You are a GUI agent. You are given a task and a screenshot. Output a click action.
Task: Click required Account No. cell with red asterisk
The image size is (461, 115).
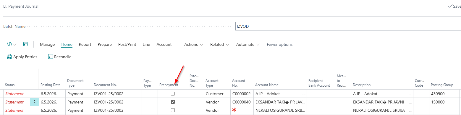click(242, 110)
